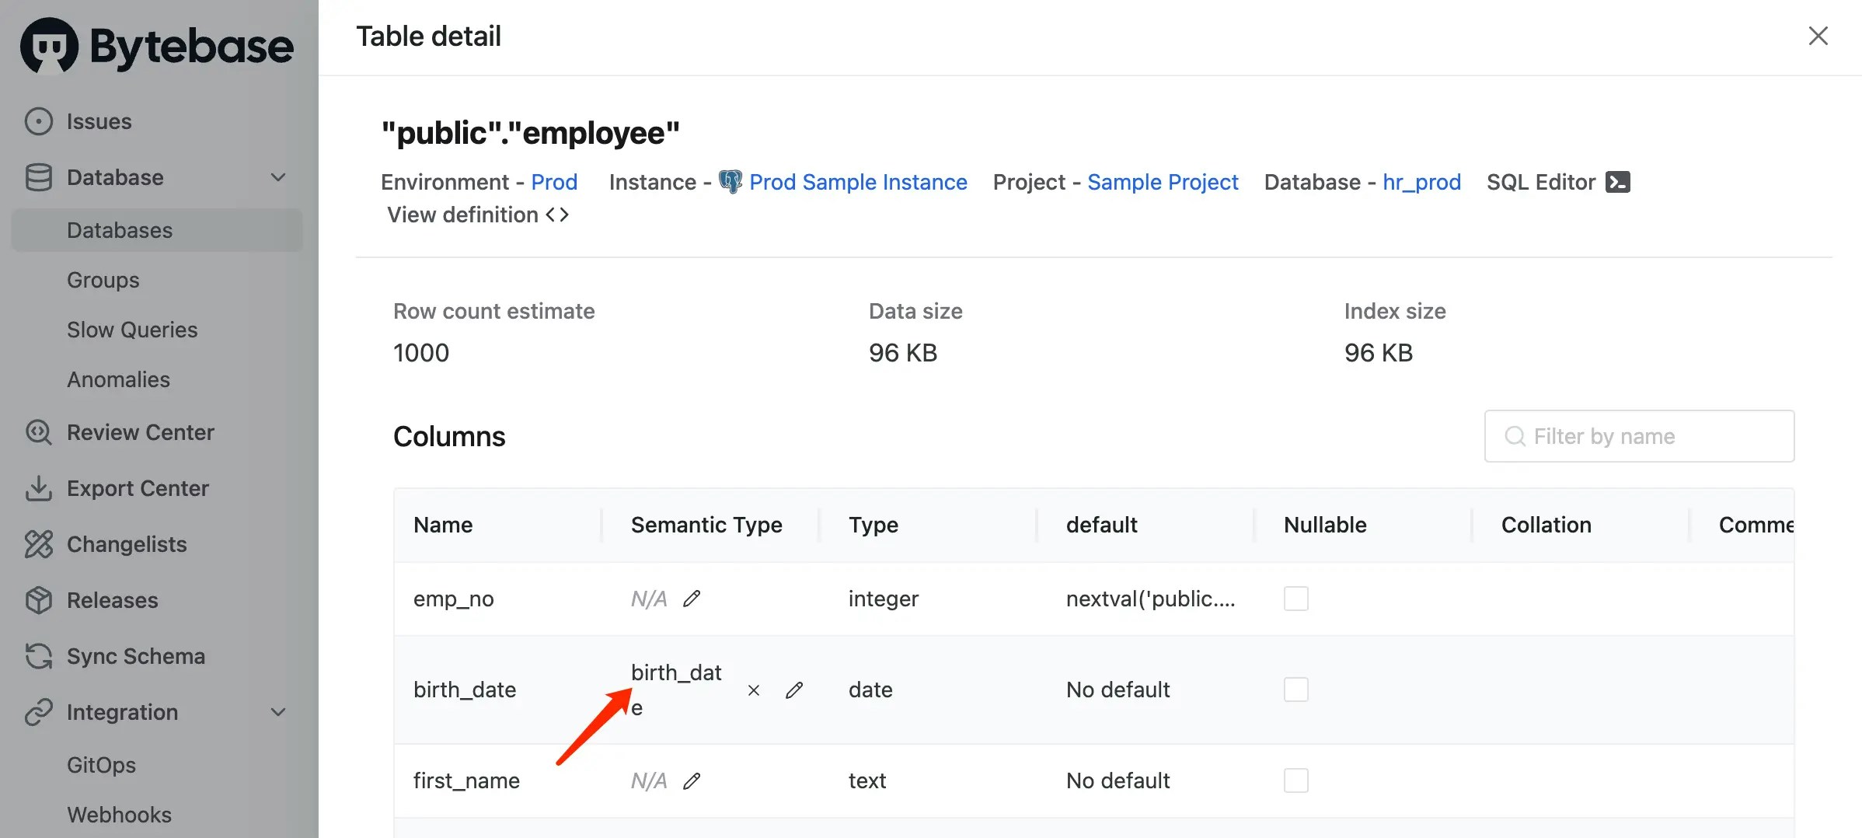
Task: Edit semantic type for emp_no column
Action: point(692,599)
